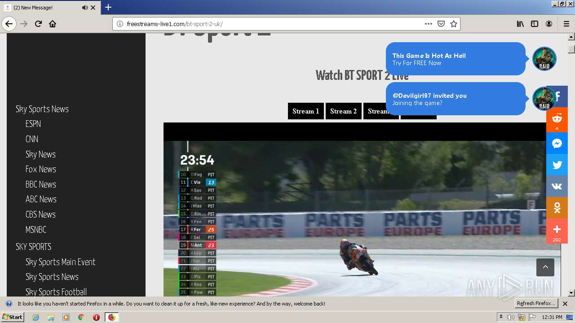
Task: Open the Firefox home page
Action: [53, 24]
